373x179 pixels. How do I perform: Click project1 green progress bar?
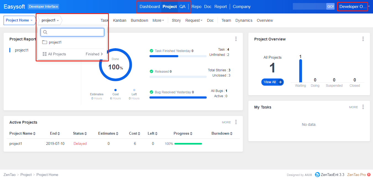188,144
